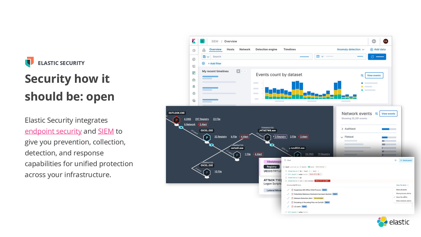Screen dimensions: 421x237
Task: Open the Shell startup dropdown
Action: [321, 167]
